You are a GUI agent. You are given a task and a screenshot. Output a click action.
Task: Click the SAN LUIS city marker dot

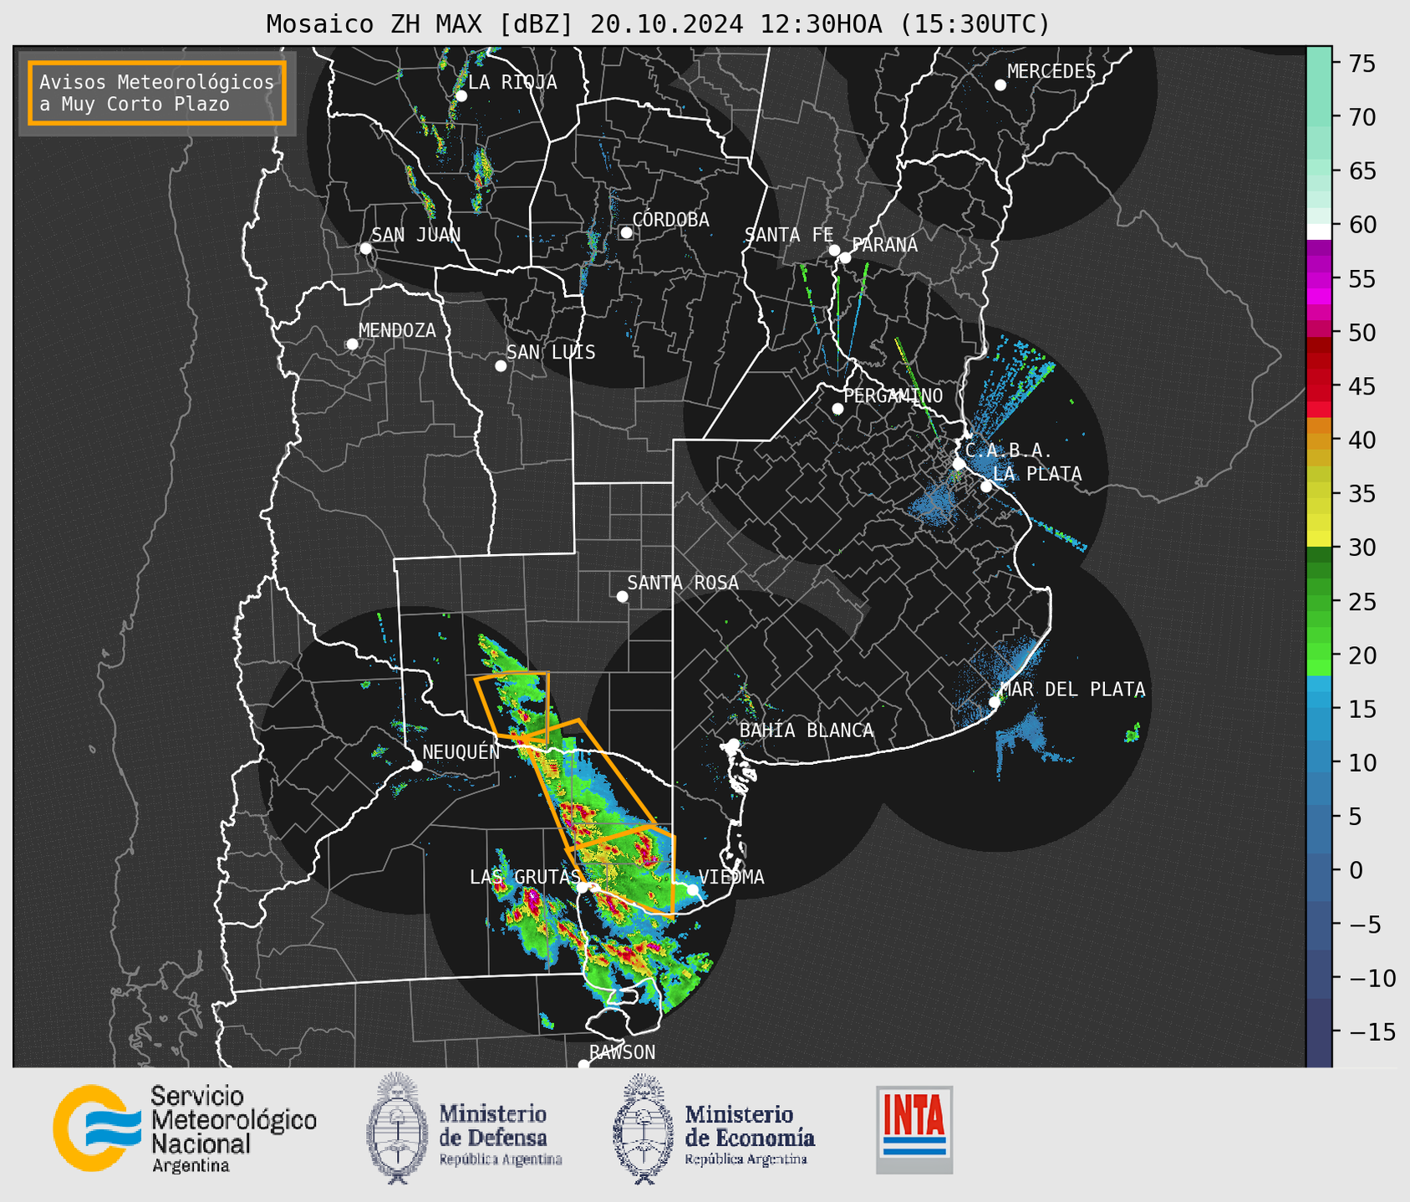pyautogui.click(x=501, y=366)
